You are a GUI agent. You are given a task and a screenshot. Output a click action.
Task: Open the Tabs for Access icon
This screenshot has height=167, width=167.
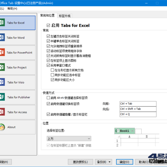(2, 112)
